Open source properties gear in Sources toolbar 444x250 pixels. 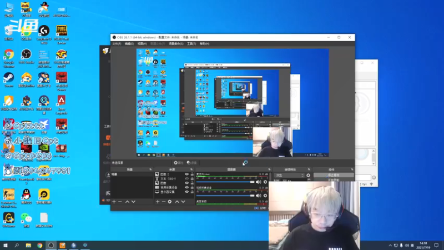[x=170, y=202]
